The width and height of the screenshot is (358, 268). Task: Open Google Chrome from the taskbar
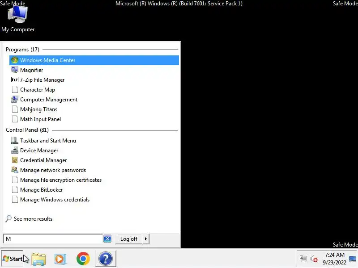(x=83, y=259)
